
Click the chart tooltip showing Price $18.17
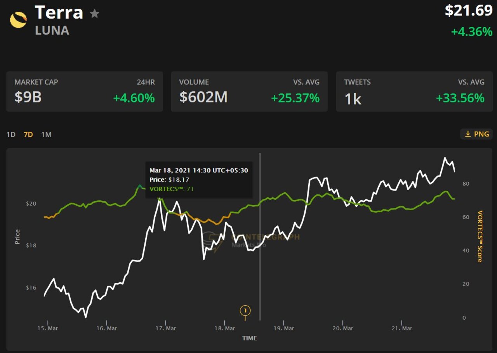[199, 180]
